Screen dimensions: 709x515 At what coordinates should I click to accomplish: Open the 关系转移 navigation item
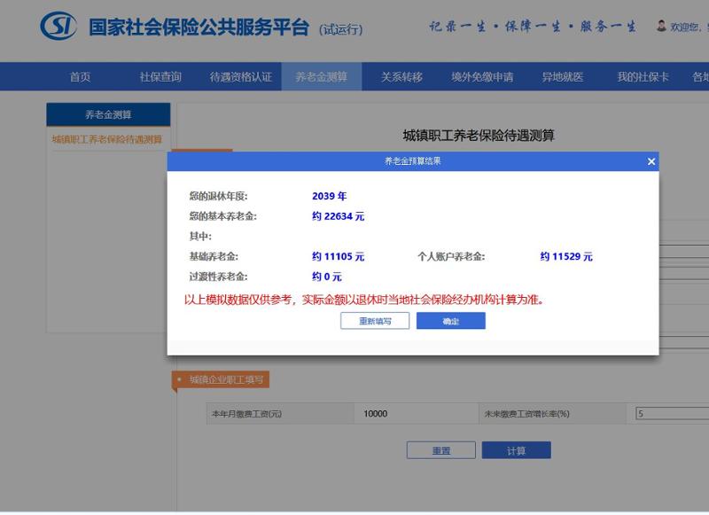[401, 77]
